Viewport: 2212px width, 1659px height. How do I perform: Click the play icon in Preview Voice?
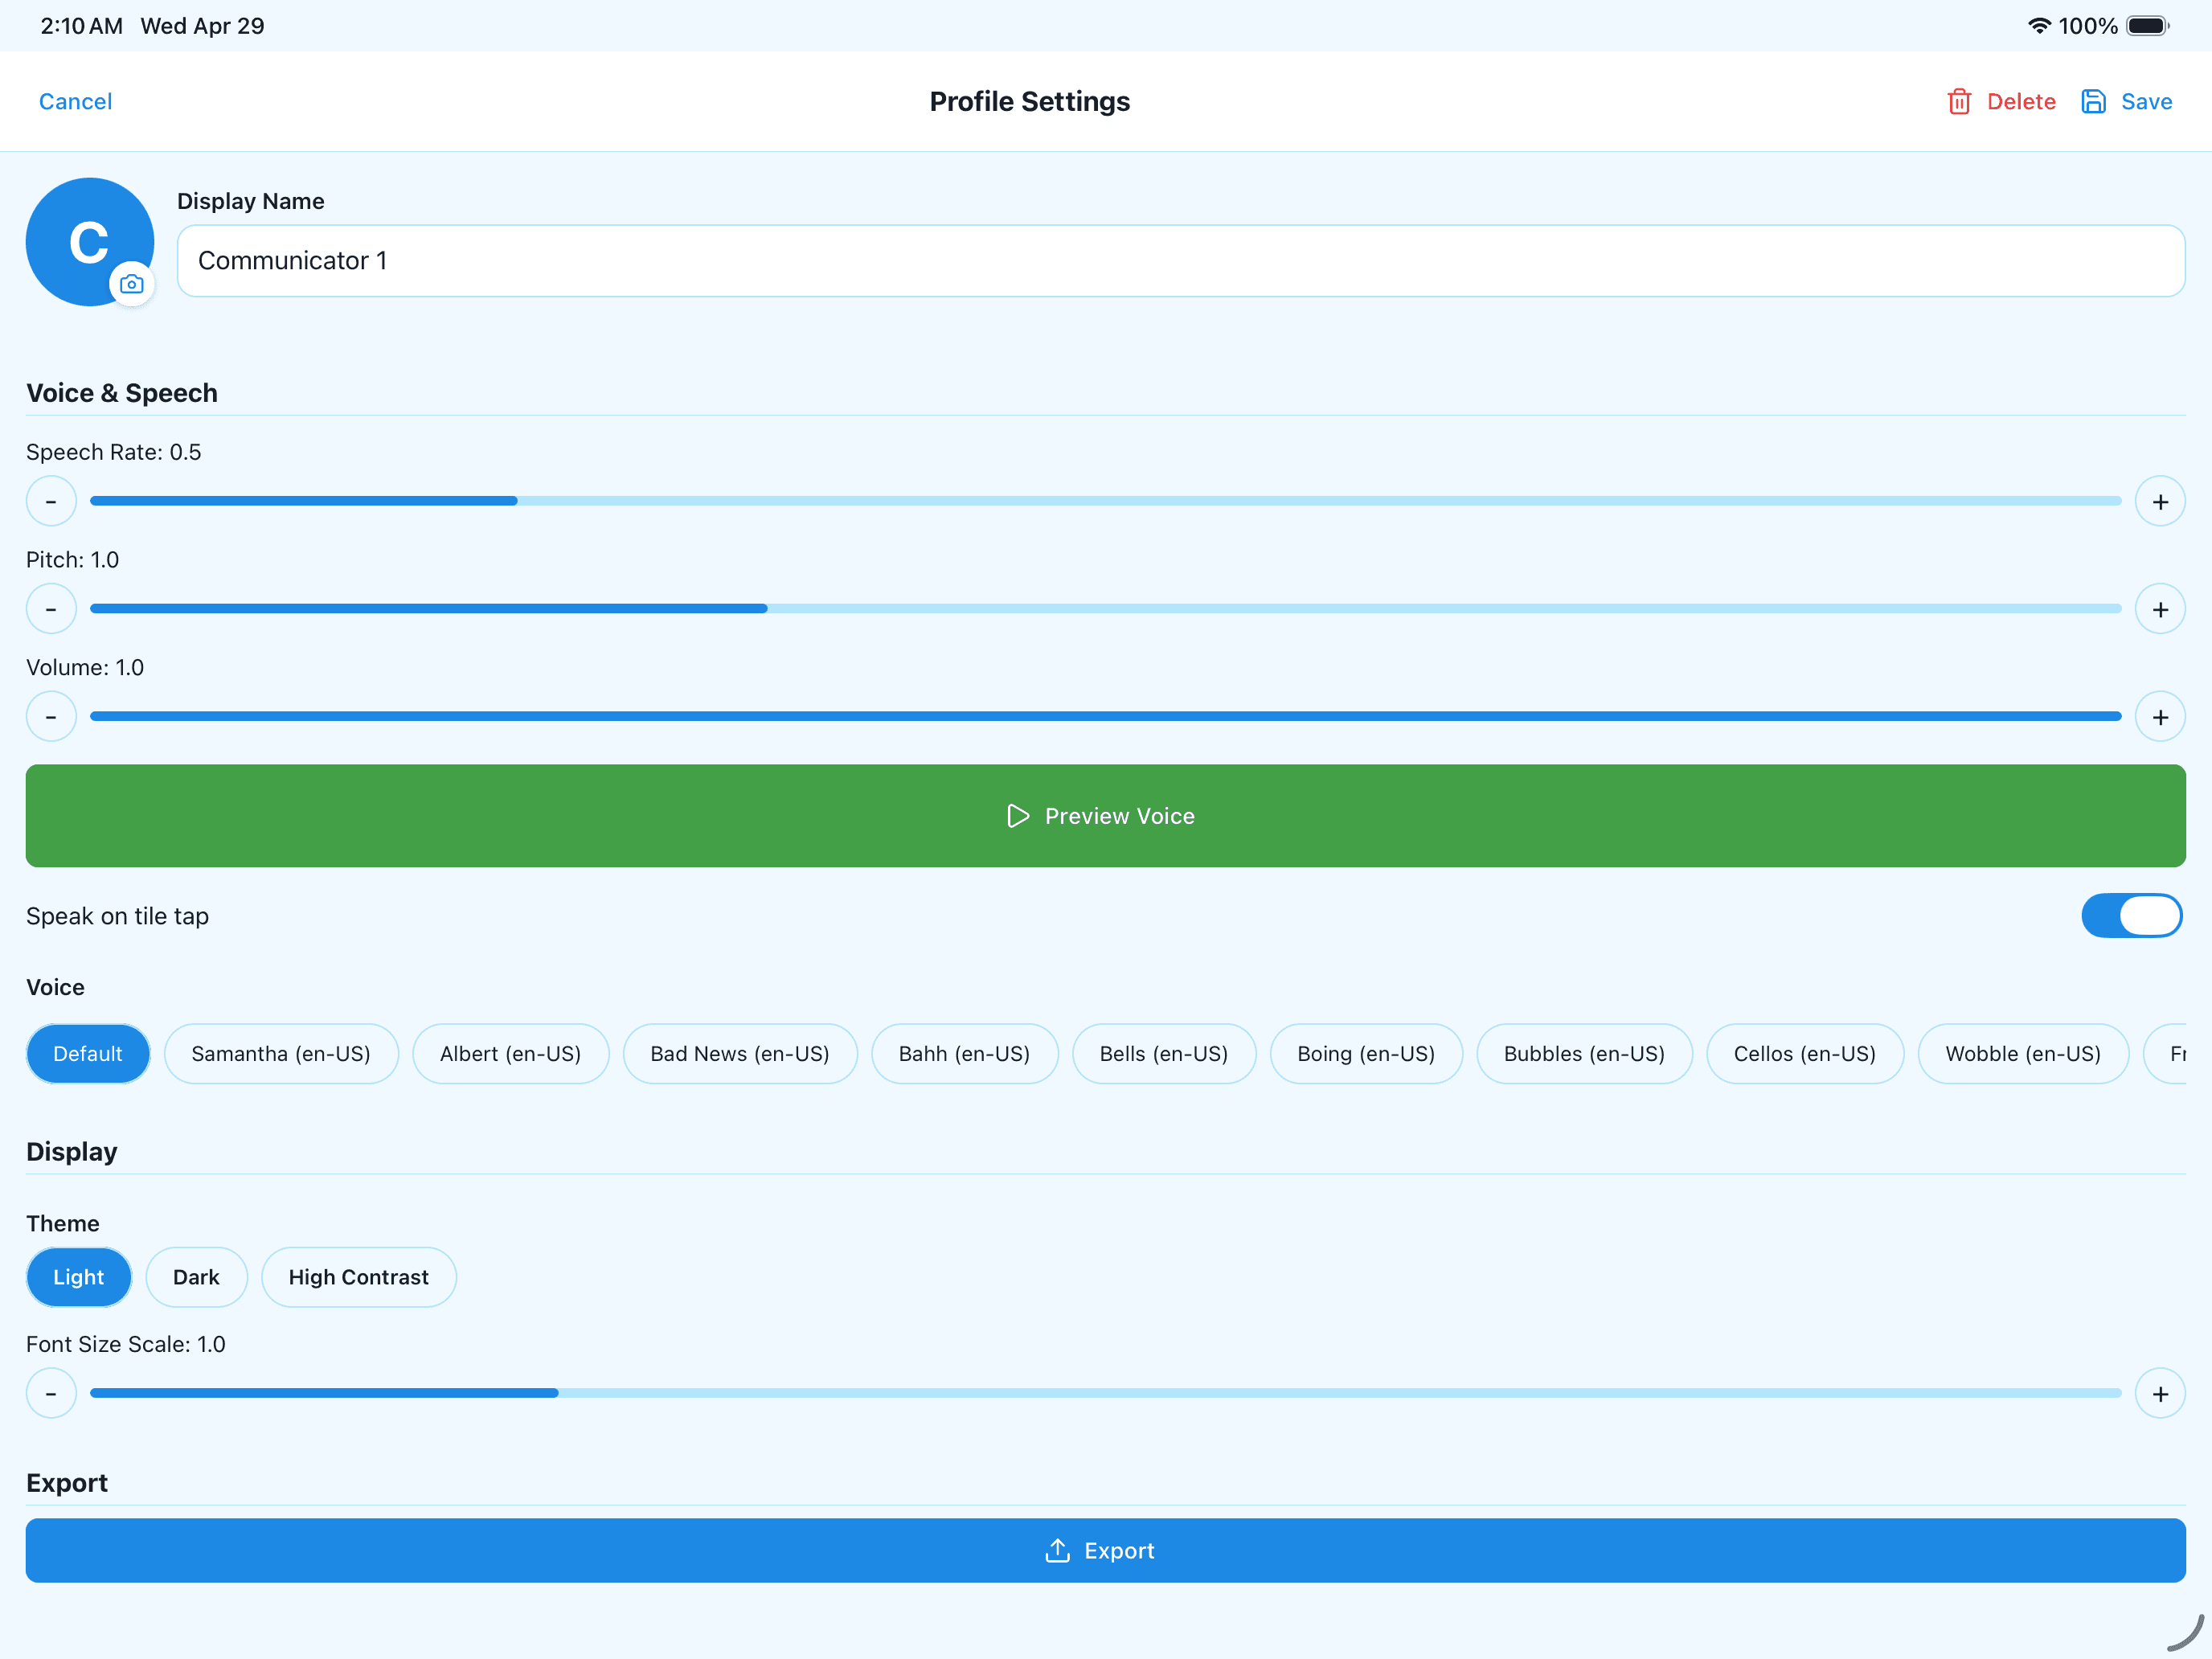(1019, 816)
